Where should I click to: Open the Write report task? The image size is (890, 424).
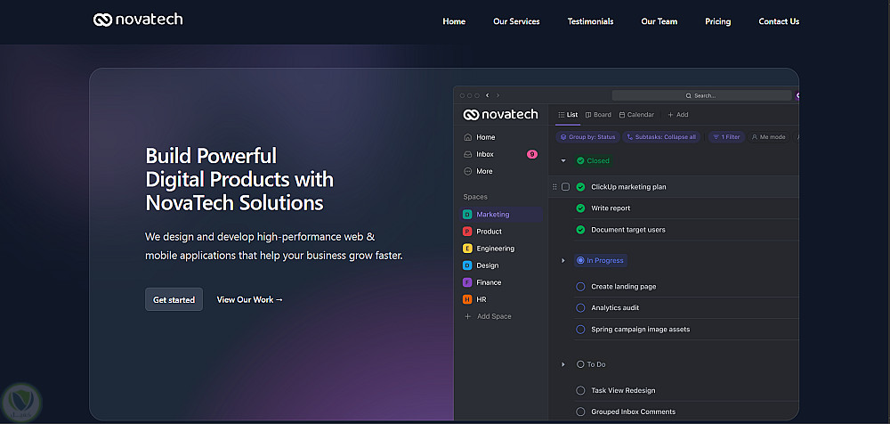[x=611, y=208]
